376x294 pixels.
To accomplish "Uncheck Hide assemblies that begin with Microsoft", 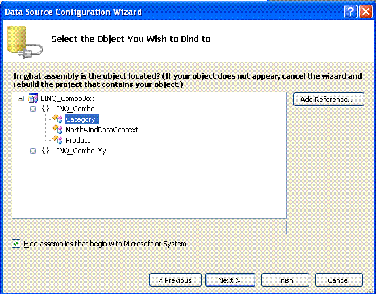I will tap(16, 244).
